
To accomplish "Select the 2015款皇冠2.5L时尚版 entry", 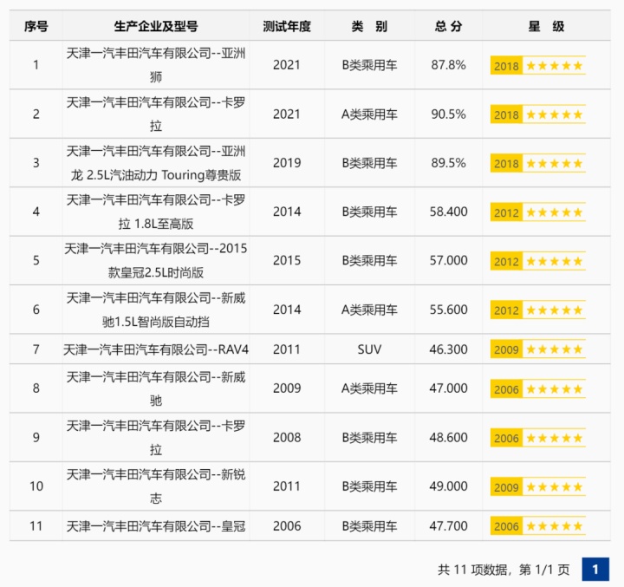I will [x=156, y=260].
